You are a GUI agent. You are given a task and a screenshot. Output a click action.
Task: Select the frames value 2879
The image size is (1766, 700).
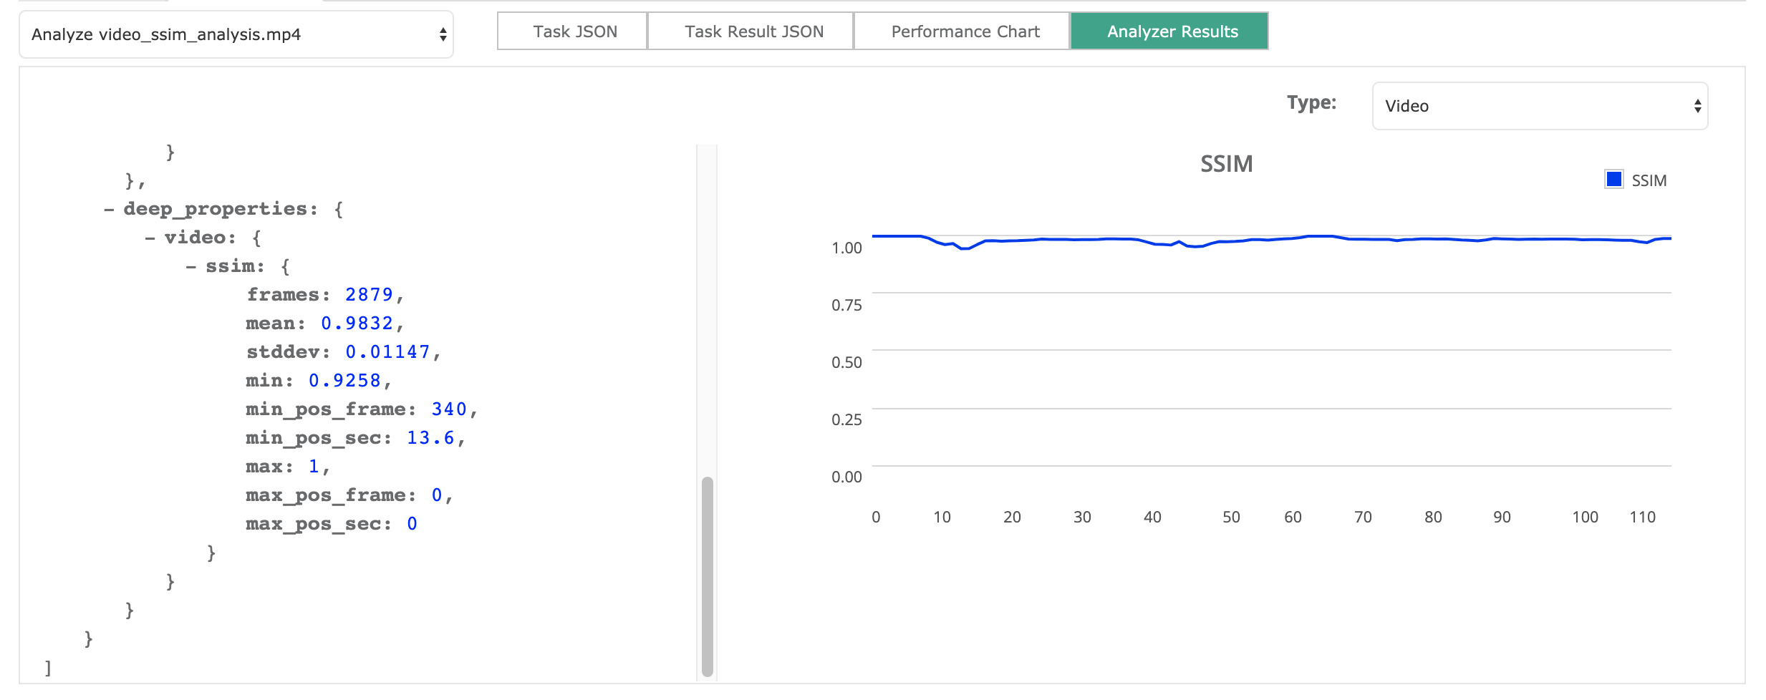pyautogui.click(x=369, y=295)
